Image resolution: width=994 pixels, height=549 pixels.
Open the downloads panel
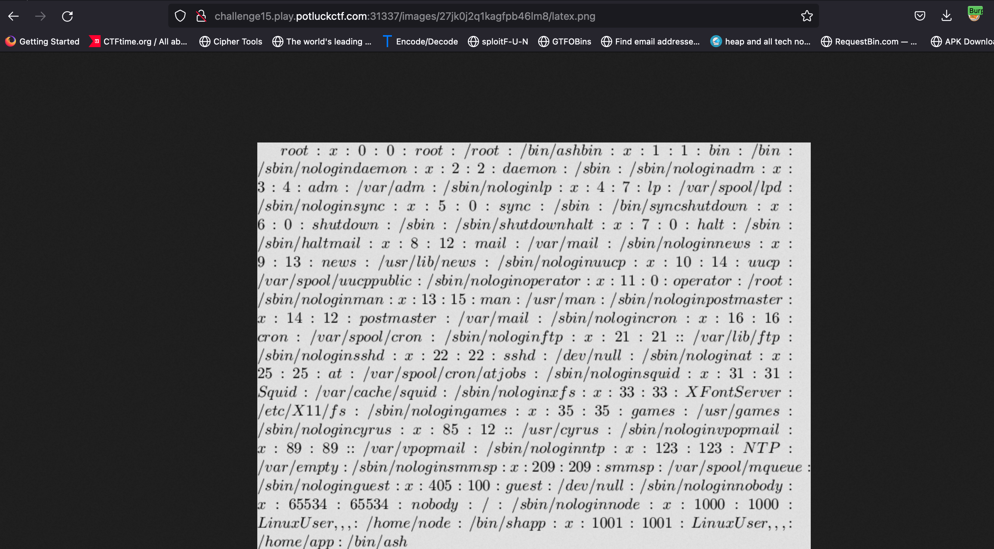click(947, 16)
